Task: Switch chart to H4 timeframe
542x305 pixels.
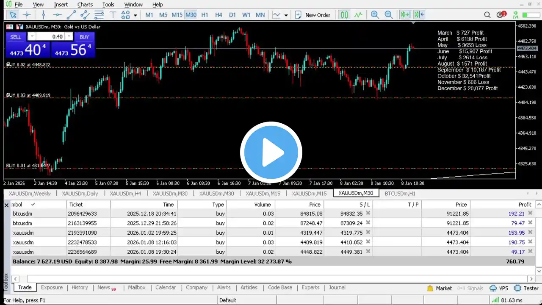Action: (218, 15)
